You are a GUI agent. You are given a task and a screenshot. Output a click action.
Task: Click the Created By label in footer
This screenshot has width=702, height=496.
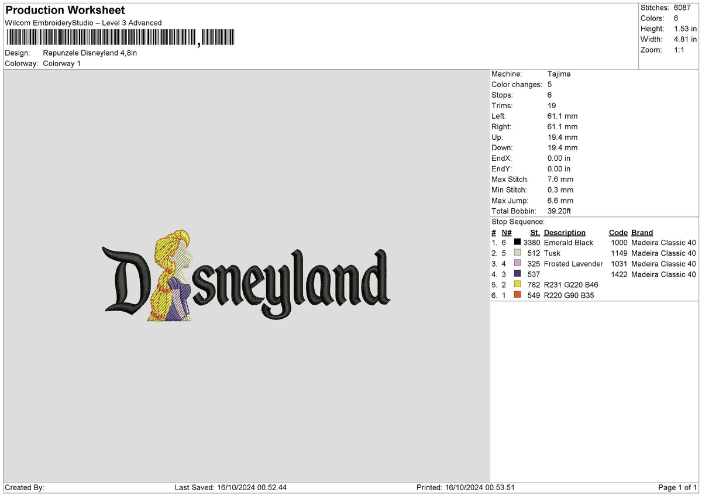click(25, 487)
